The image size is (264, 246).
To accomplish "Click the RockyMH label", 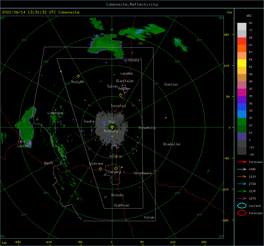I will [x=77, y=82].
